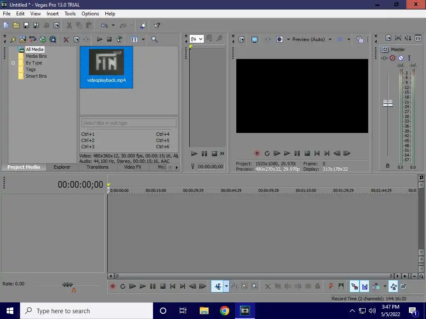
Task: Click the right tab-scroll arrow
Action: [x=176, y=168]
